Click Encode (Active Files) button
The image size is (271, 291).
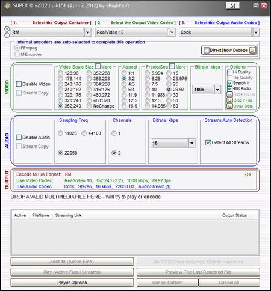[72, 262]
